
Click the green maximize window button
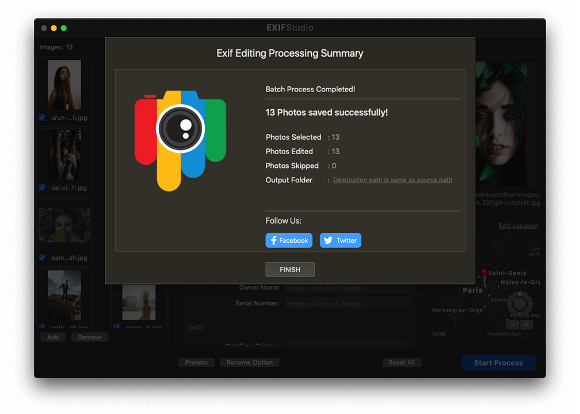coord(64,28)
